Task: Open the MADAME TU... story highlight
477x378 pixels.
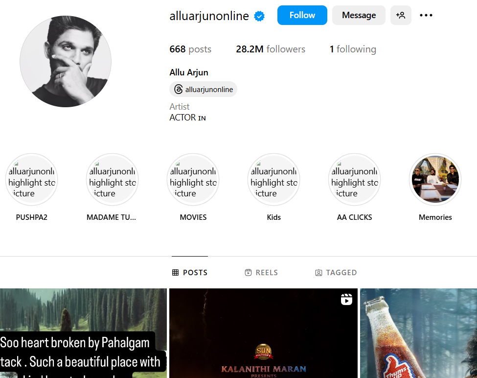Action: [112, 180]
